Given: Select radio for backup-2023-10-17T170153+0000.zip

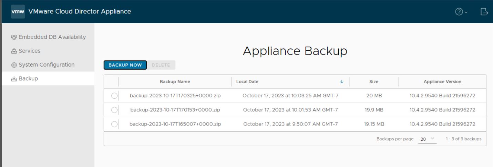Looking at the screenshot, I should [114, 110].
